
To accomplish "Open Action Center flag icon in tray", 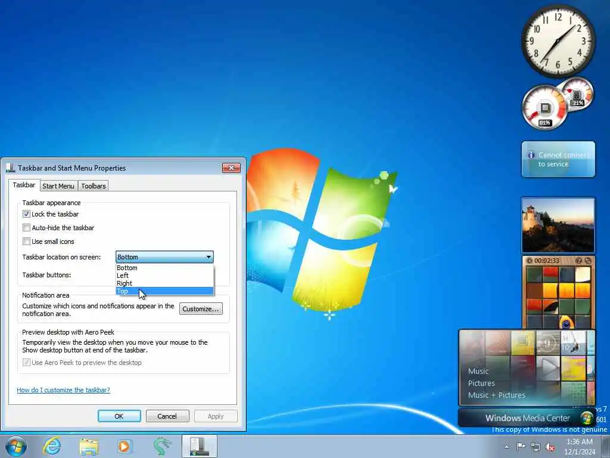I will pos(521,447).
